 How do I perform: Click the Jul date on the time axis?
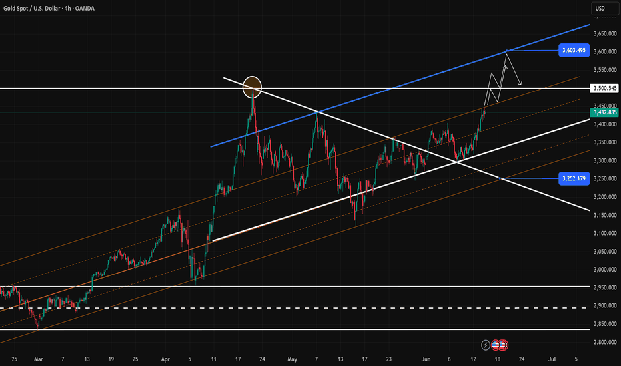coord(552,359)
